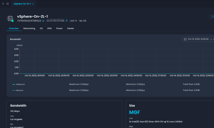Copy the blurred IP address
This screenshot has width=214, height=128.
click(x=66, y=21)
